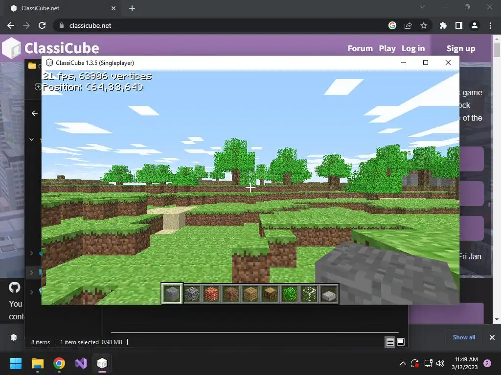Open Chrome tab search chevron

coord(422,7)
